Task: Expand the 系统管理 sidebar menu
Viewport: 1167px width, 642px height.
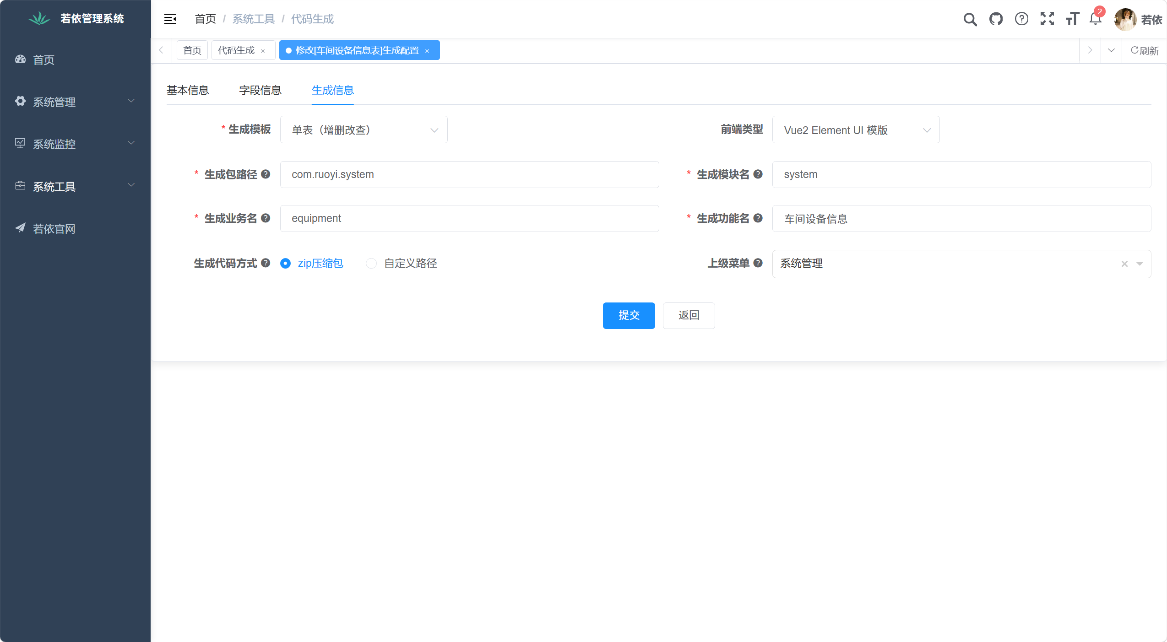Action: (75, 101)
